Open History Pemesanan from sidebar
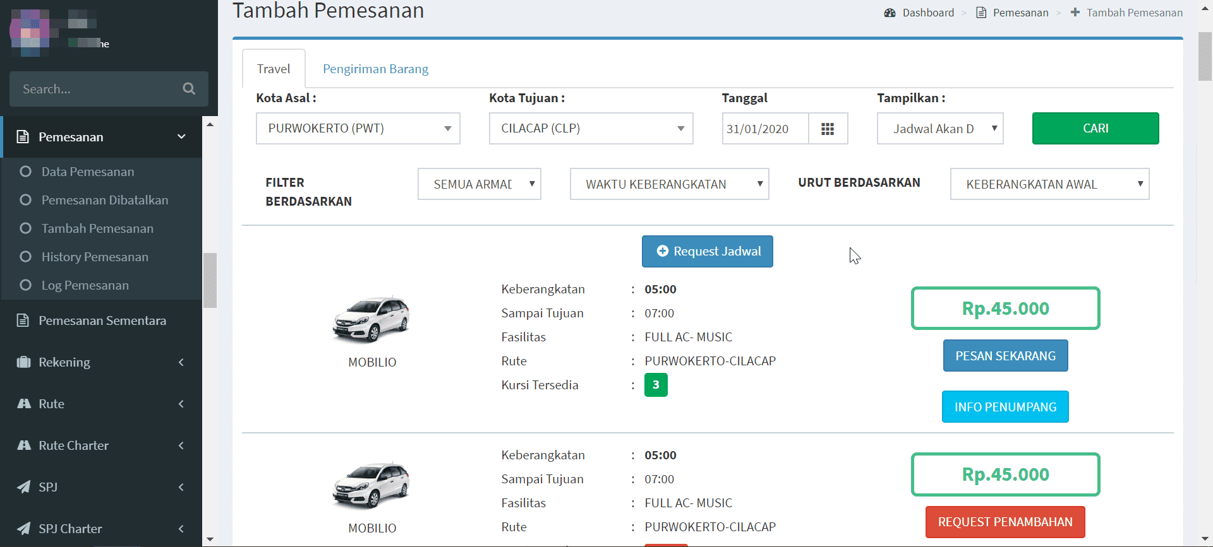Viewport: 1213px width, 547px height. 95,257
